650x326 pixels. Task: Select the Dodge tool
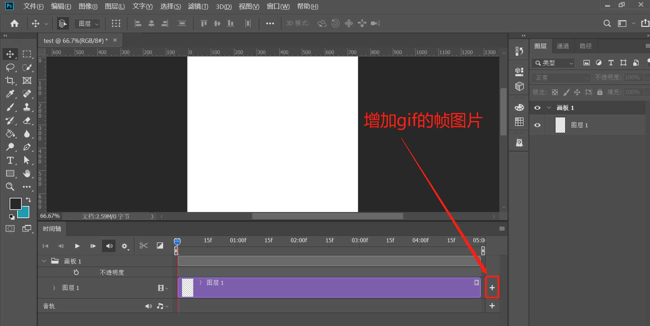10,147
